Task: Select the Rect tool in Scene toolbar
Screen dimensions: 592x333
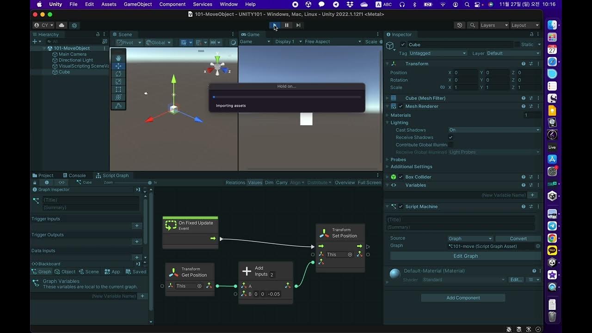Action: pos(118,89)
